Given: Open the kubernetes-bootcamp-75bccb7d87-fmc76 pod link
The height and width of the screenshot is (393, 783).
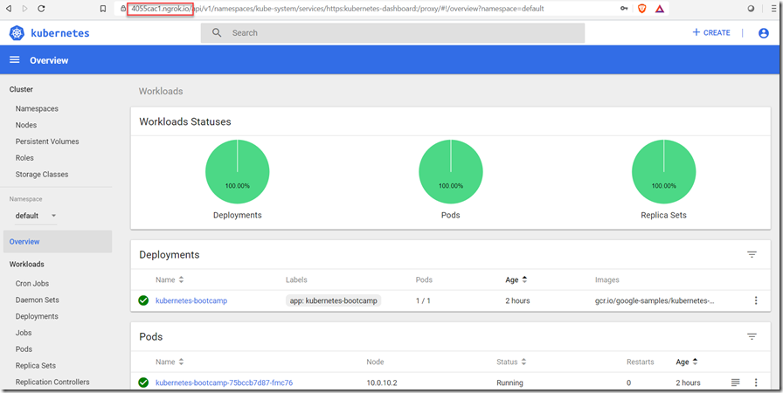Looking at the screenshot, I should point(224,383).
